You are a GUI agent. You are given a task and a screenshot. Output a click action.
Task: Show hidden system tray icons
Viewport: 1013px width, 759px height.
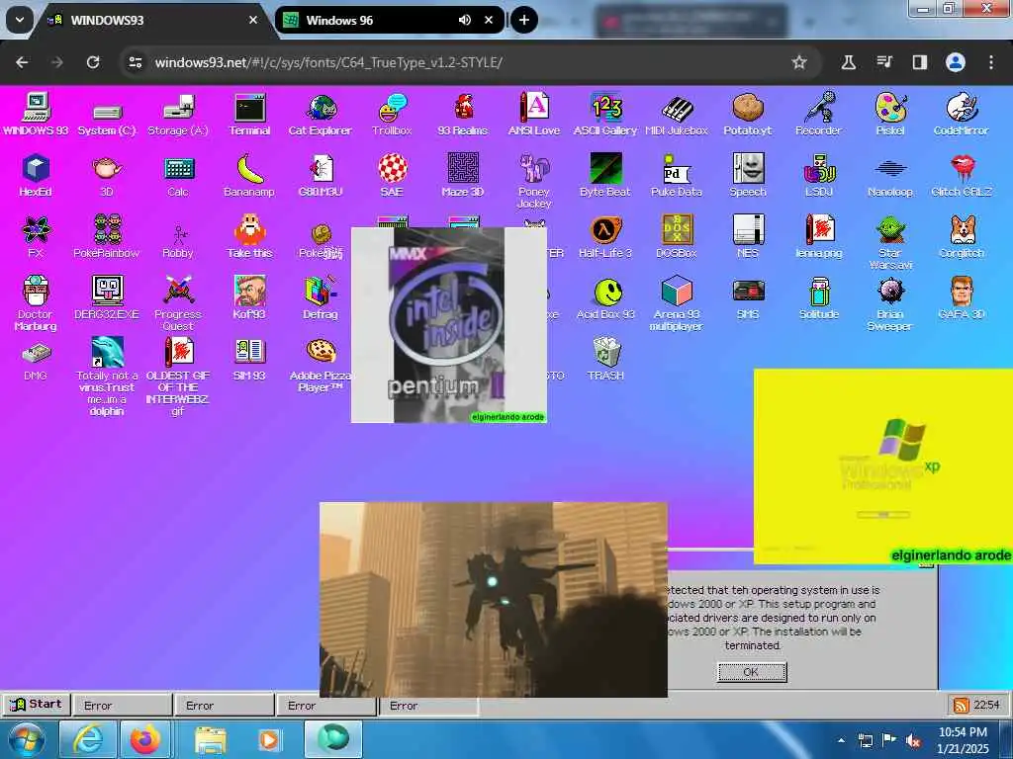(841, 740)
